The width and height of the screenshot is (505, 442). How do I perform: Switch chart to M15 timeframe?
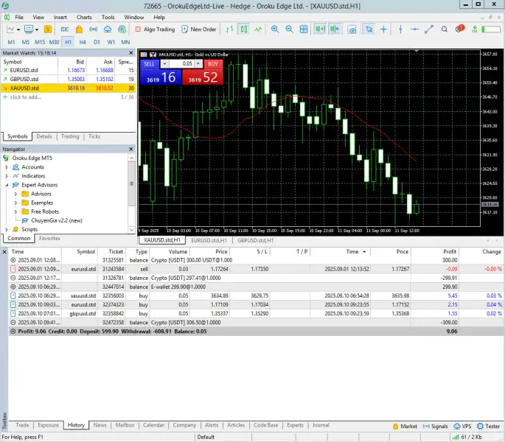pyautogui.click(x=40, y=42)
